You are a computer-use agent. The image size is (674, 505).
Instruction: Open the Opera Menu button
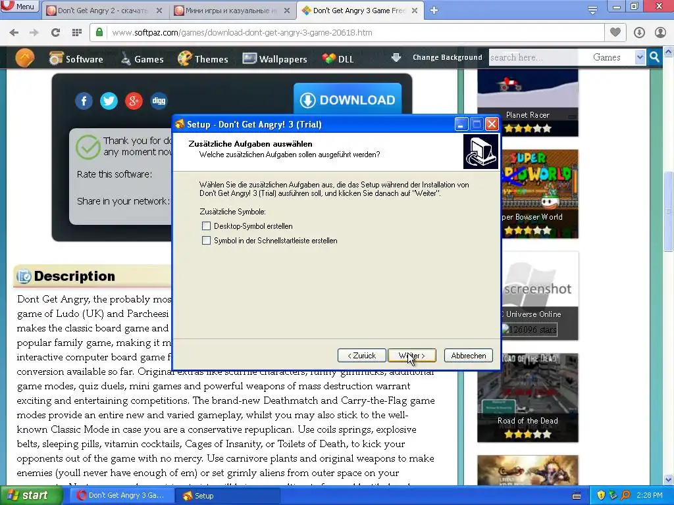(19, 7)
